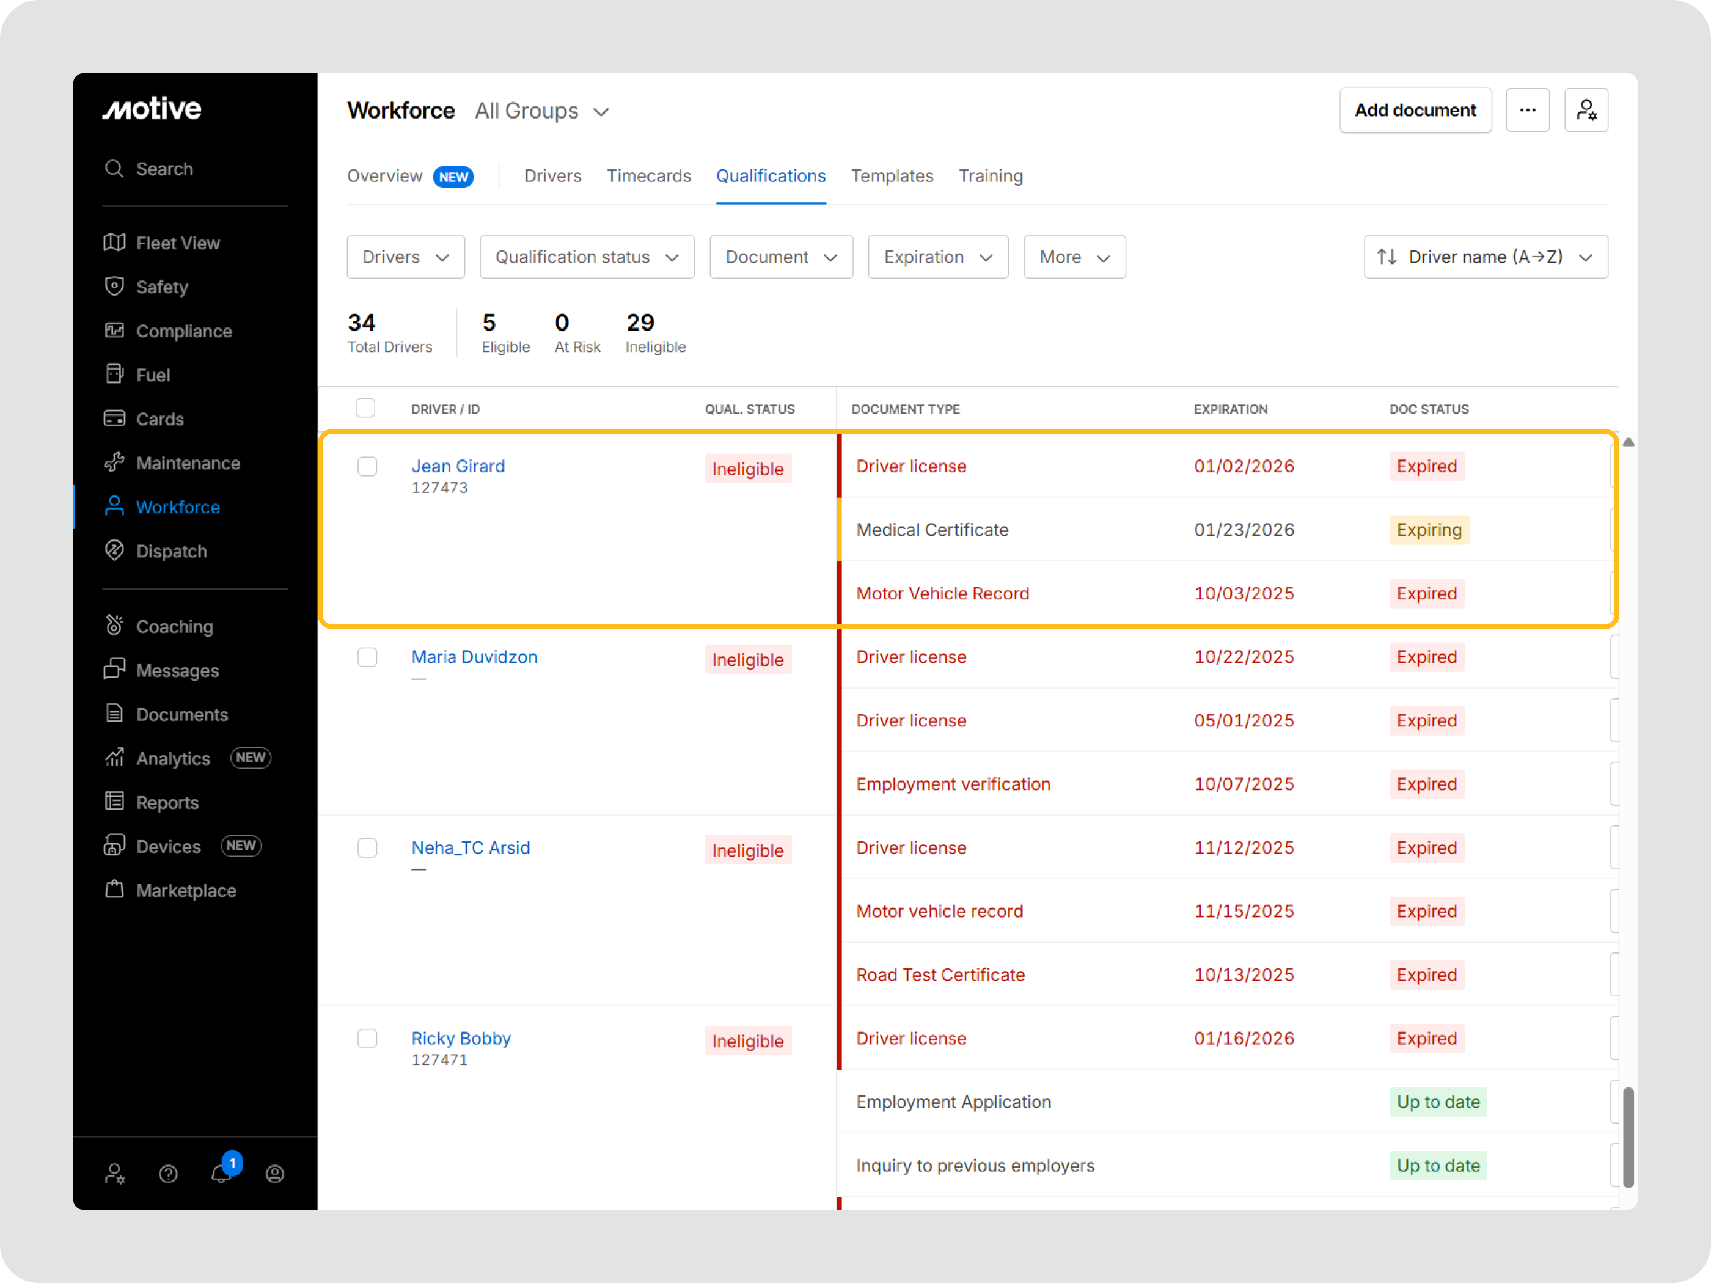Click the Safety shield icon

(x=114, y=287)
